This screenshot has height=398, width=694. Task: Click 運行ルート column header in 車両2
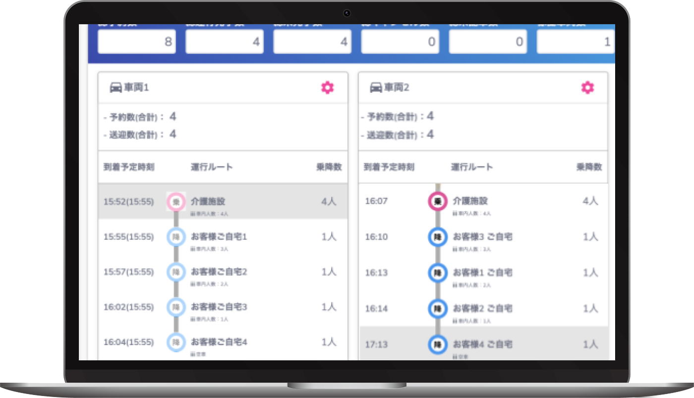[472, 167]
